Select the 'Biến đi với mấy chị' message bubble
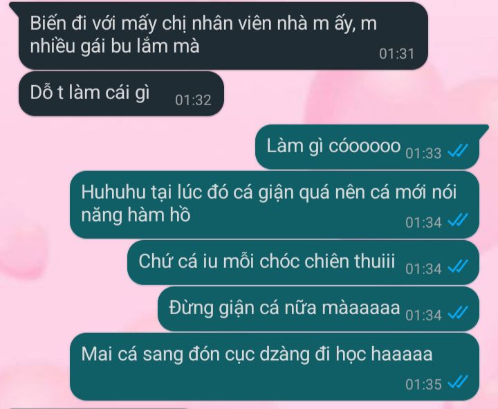The width and height of the screenshot is (498, 409). click(223, 35)
